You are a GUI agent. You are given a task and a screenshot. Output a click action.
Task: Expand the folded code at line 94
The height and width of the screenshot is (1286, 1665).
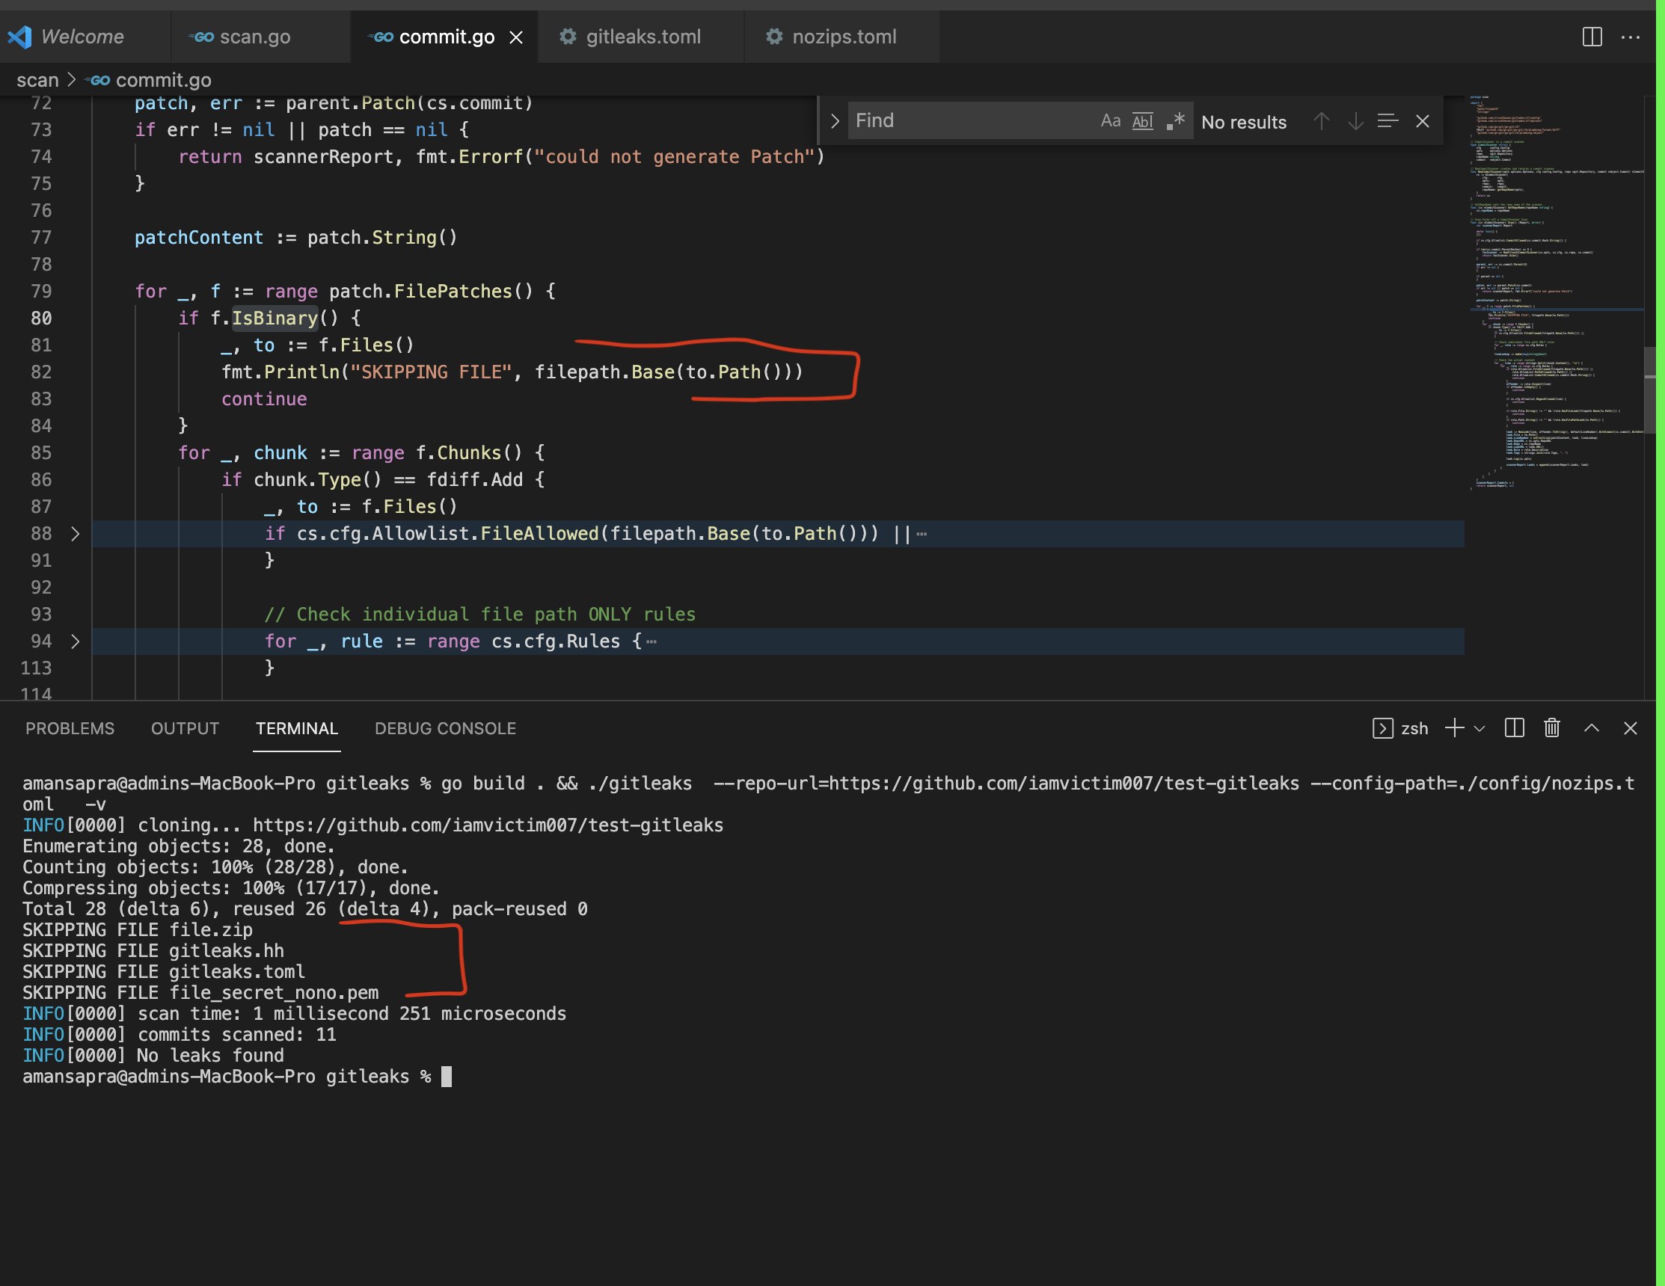(74, 641)
